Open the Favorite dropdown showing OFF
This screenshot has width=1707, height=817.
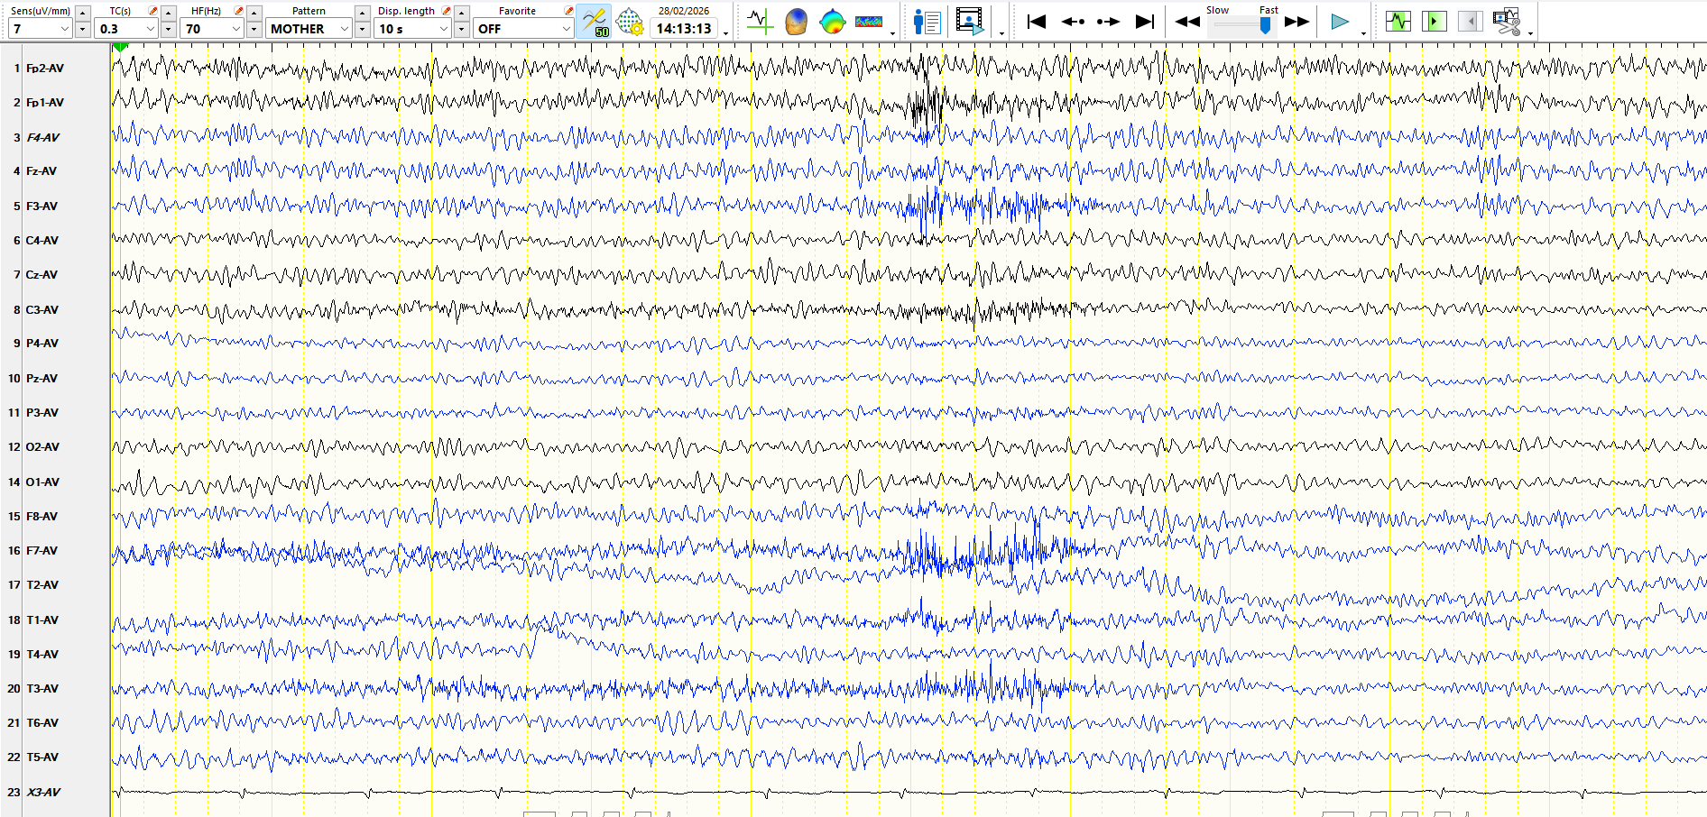pyautogui.click(x=566, y=29)
